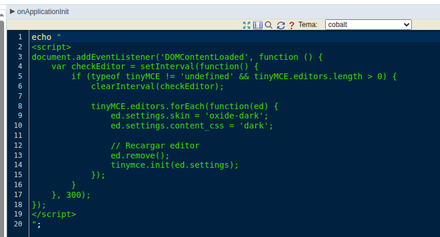Click line number 20 in the gutter
Image resolution: width=440 pixels, height=237 pixels.
coord(17,224)
